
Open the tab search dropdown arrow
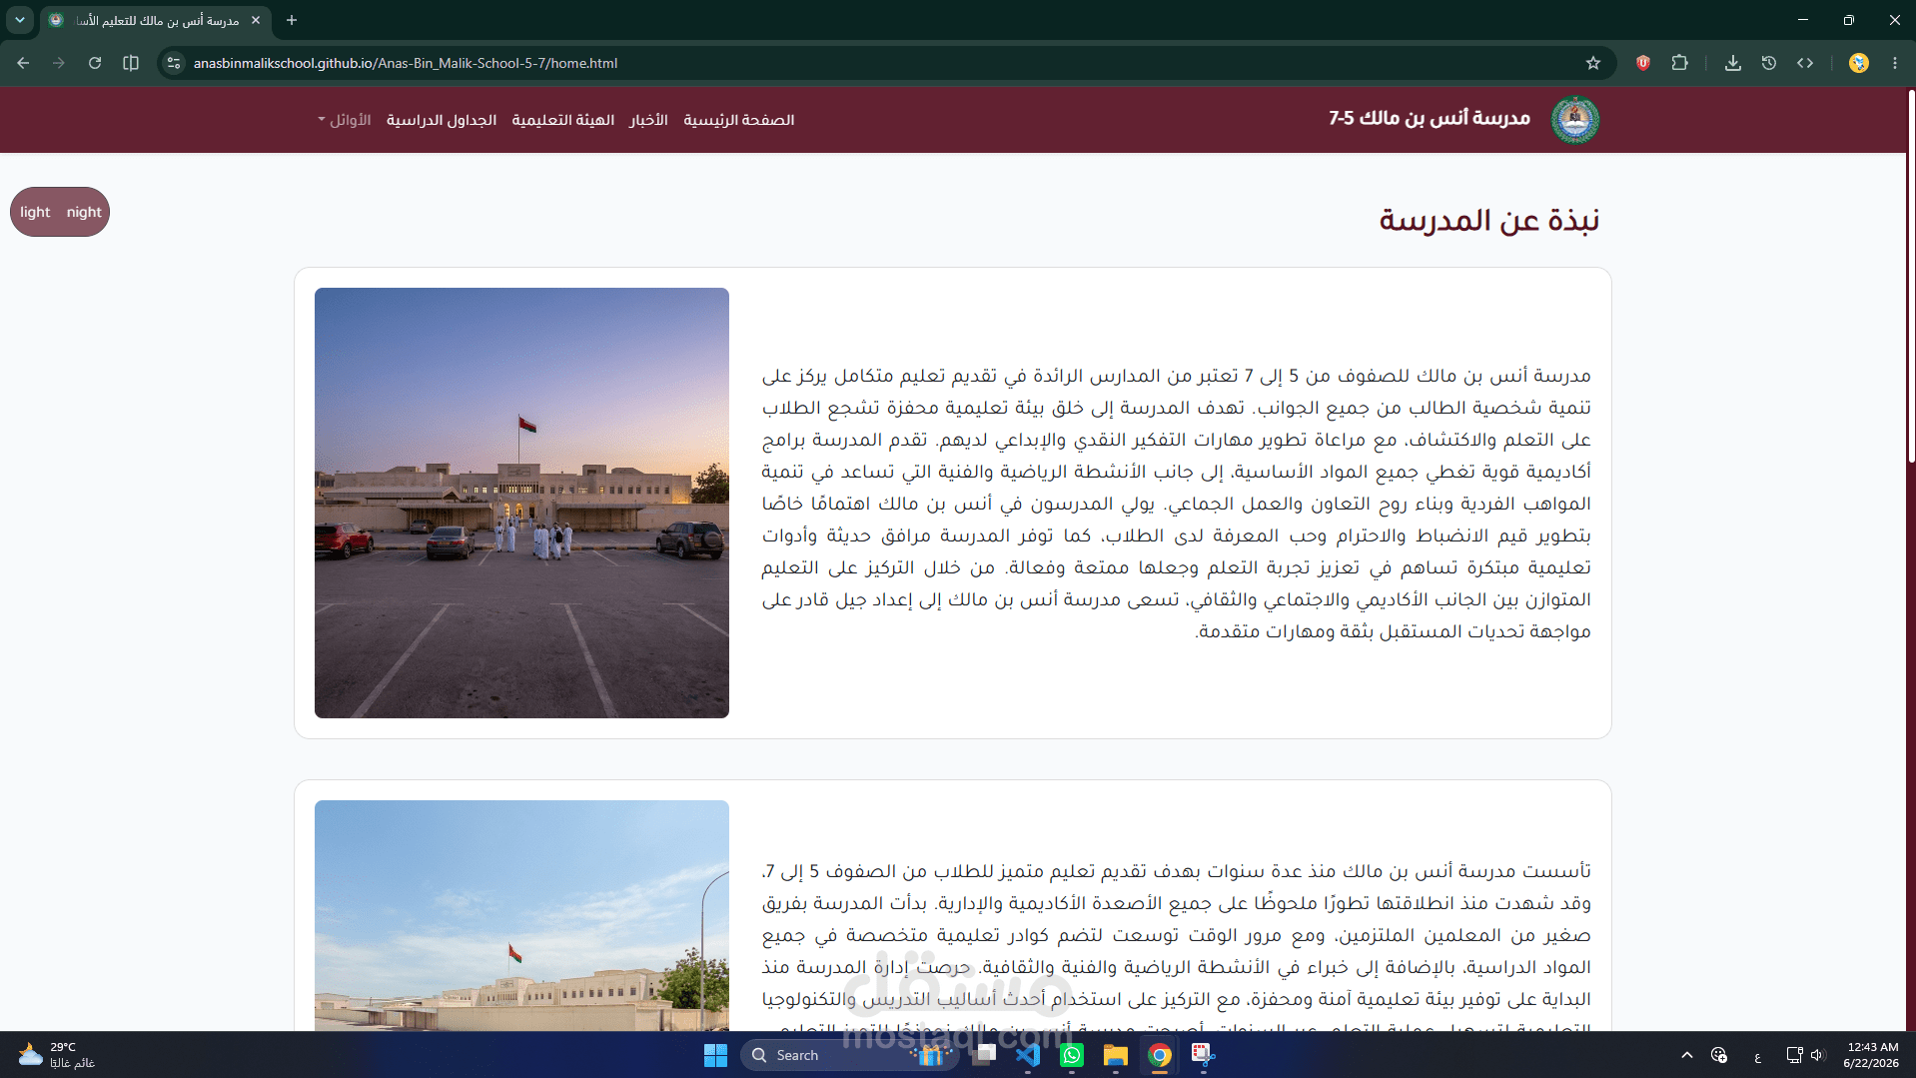[x=20, y=20]
